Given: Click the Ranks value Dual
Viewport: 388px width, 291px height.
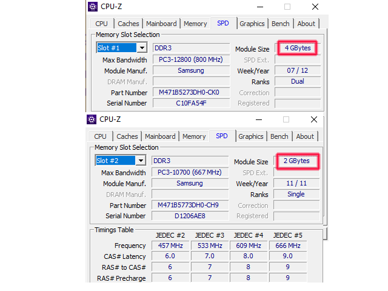Looking at the screenshot, I should 298,81.
